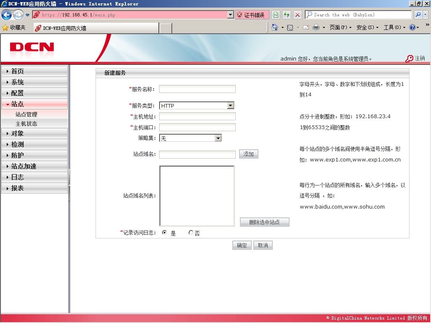Click the DCN logo

click(x=32, y=47)
